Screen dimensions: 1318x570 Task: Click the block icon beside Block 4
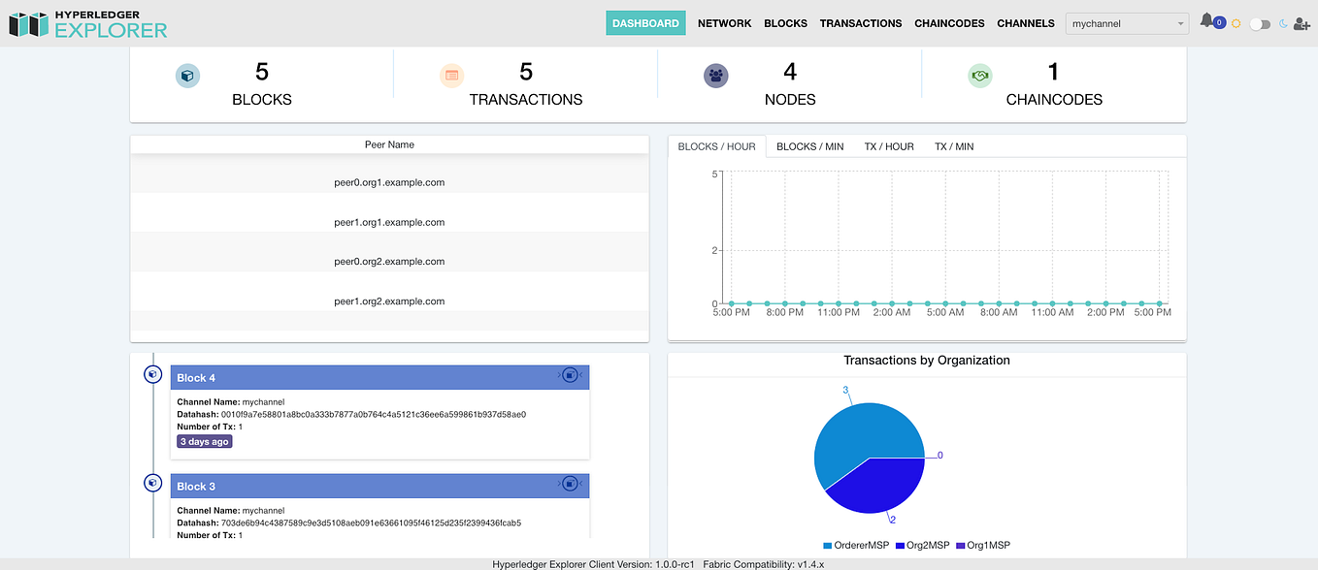pos(152,373)
